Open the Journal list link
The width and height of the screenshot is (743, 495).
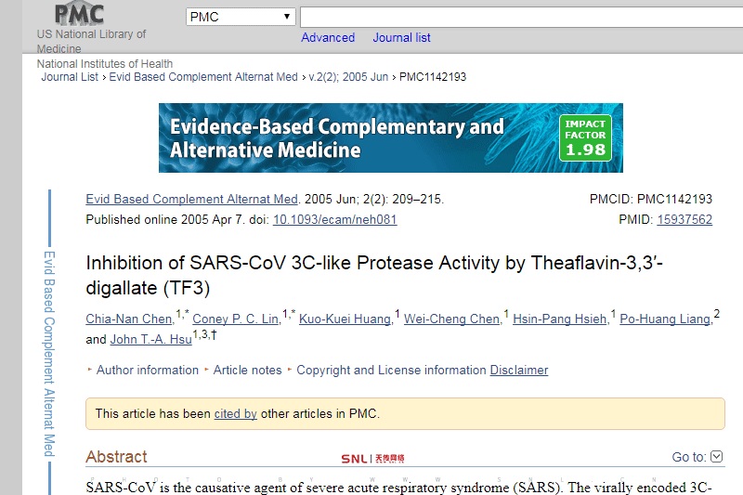click(401, 38)
